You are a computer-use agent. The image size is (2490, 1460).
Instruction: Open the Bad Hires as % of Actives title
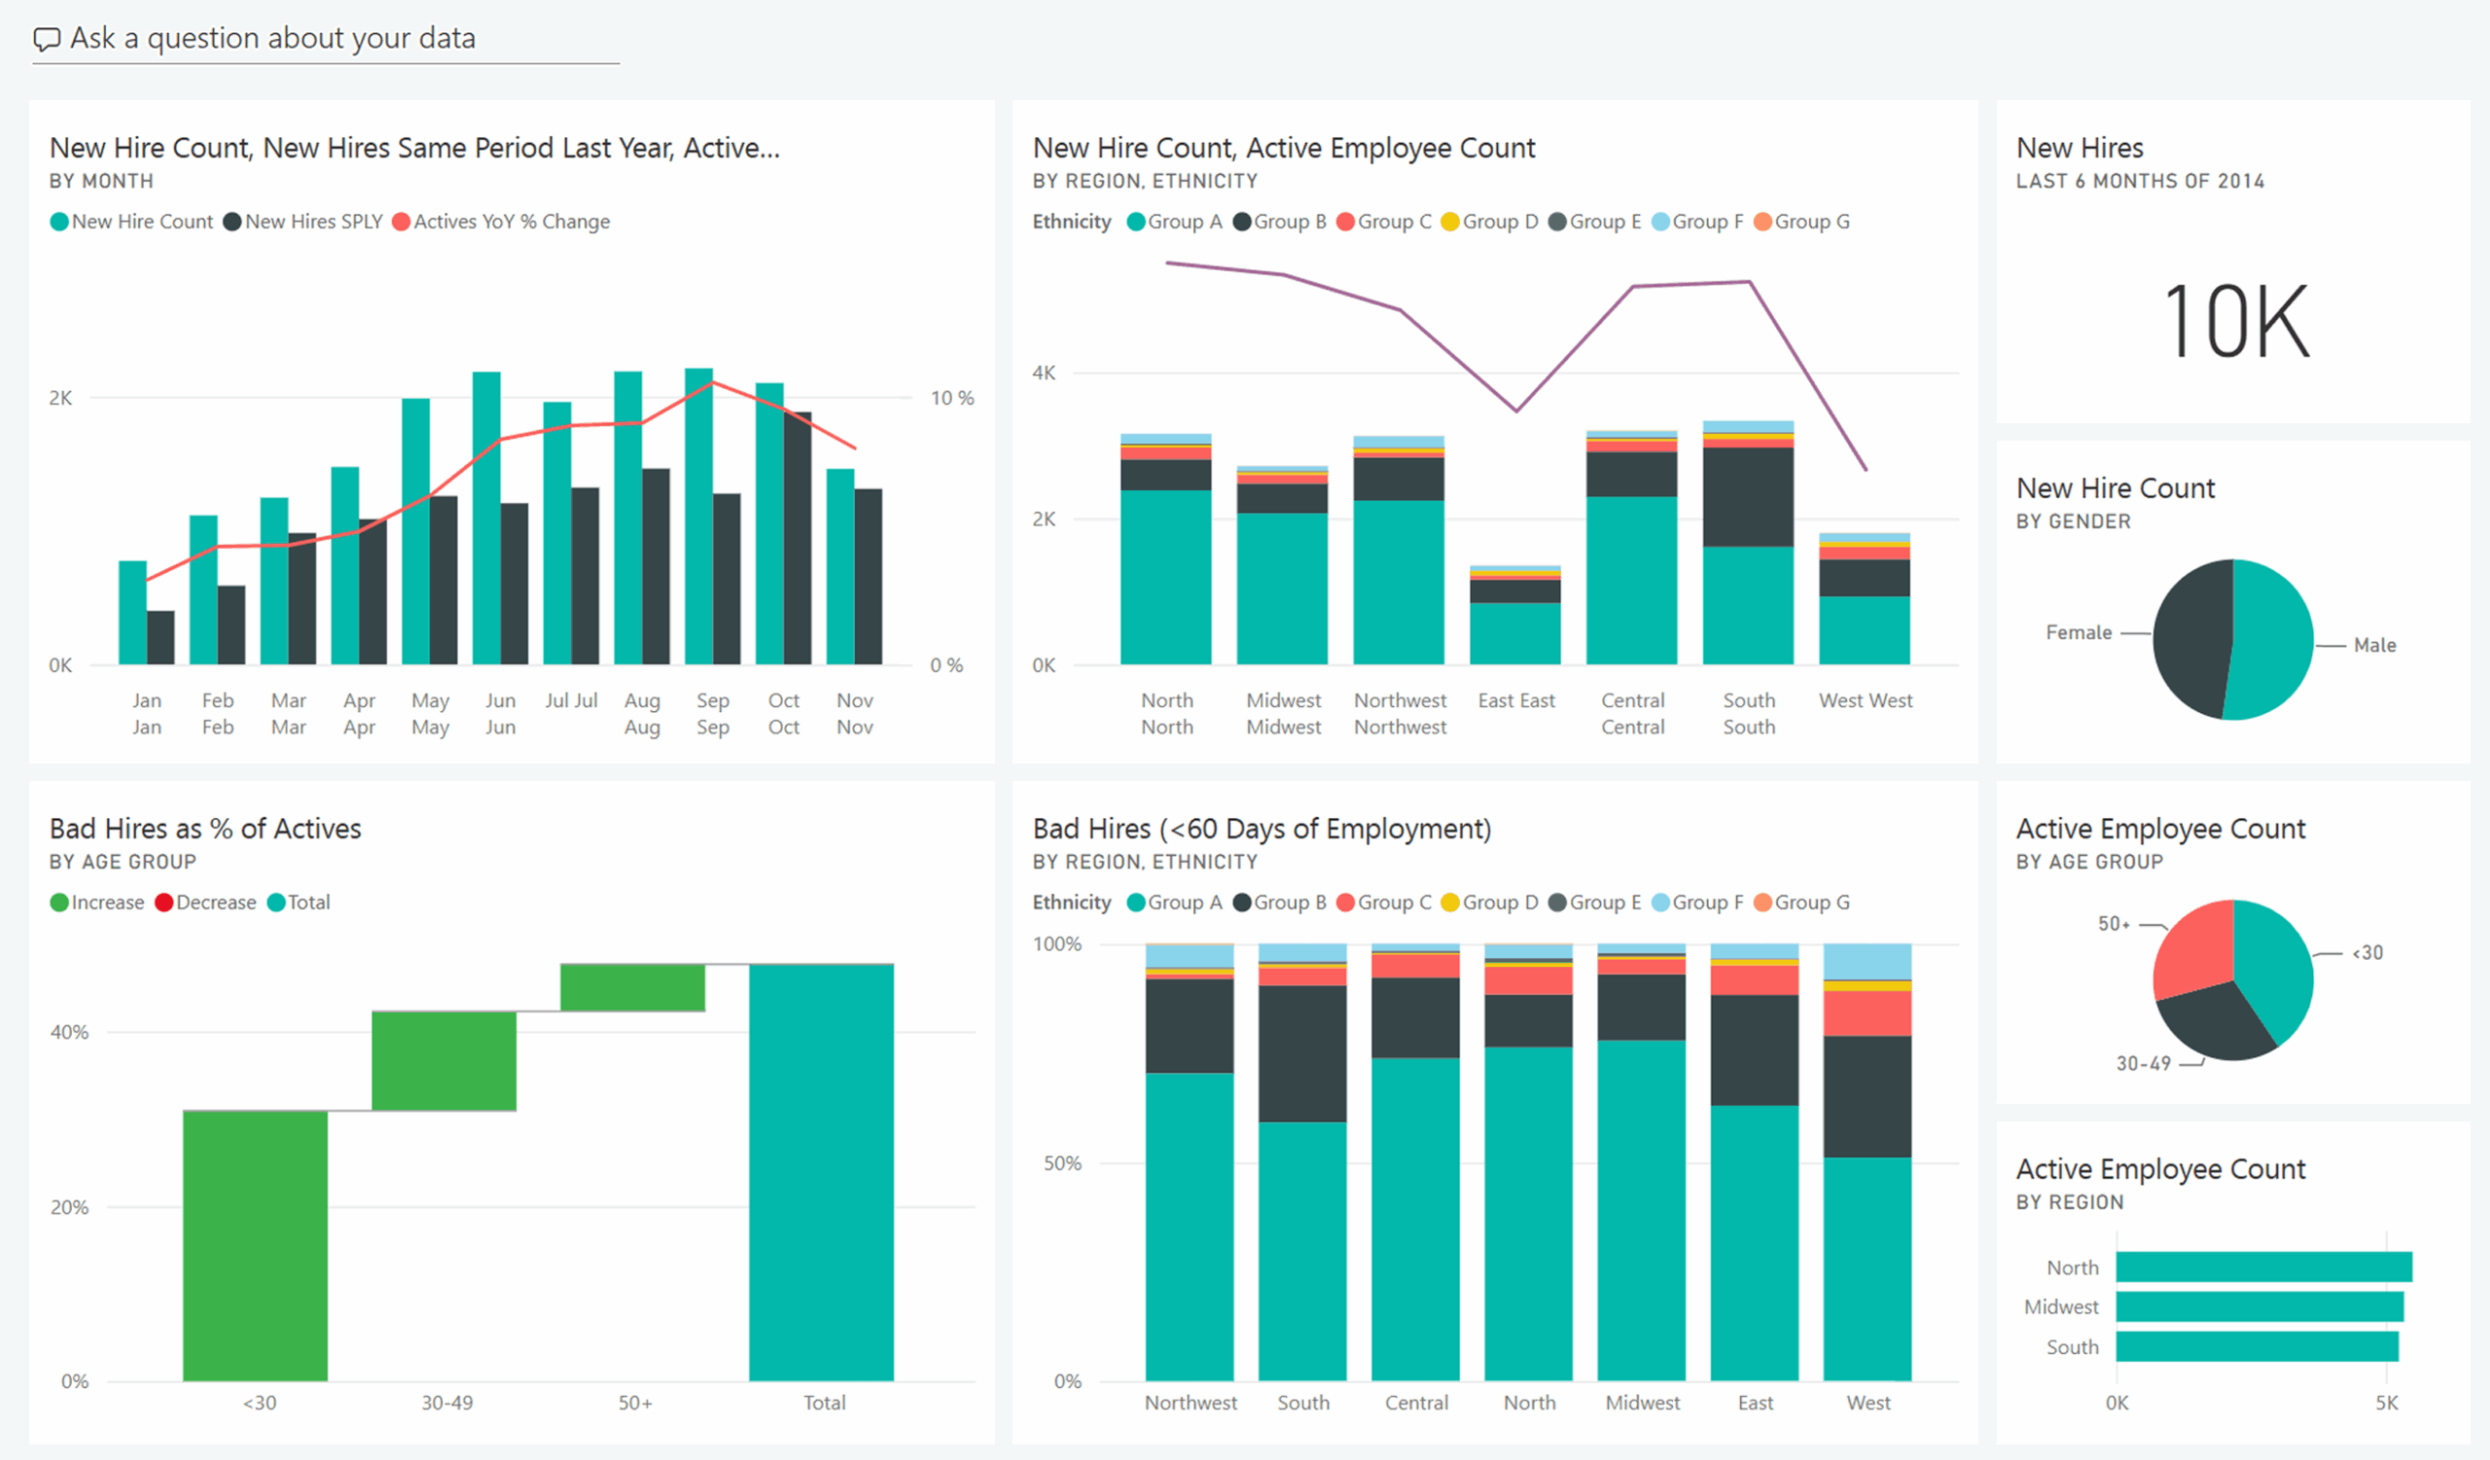click(x=205, y=829)
